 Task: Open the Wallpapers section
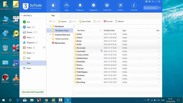tap(94, 7)
